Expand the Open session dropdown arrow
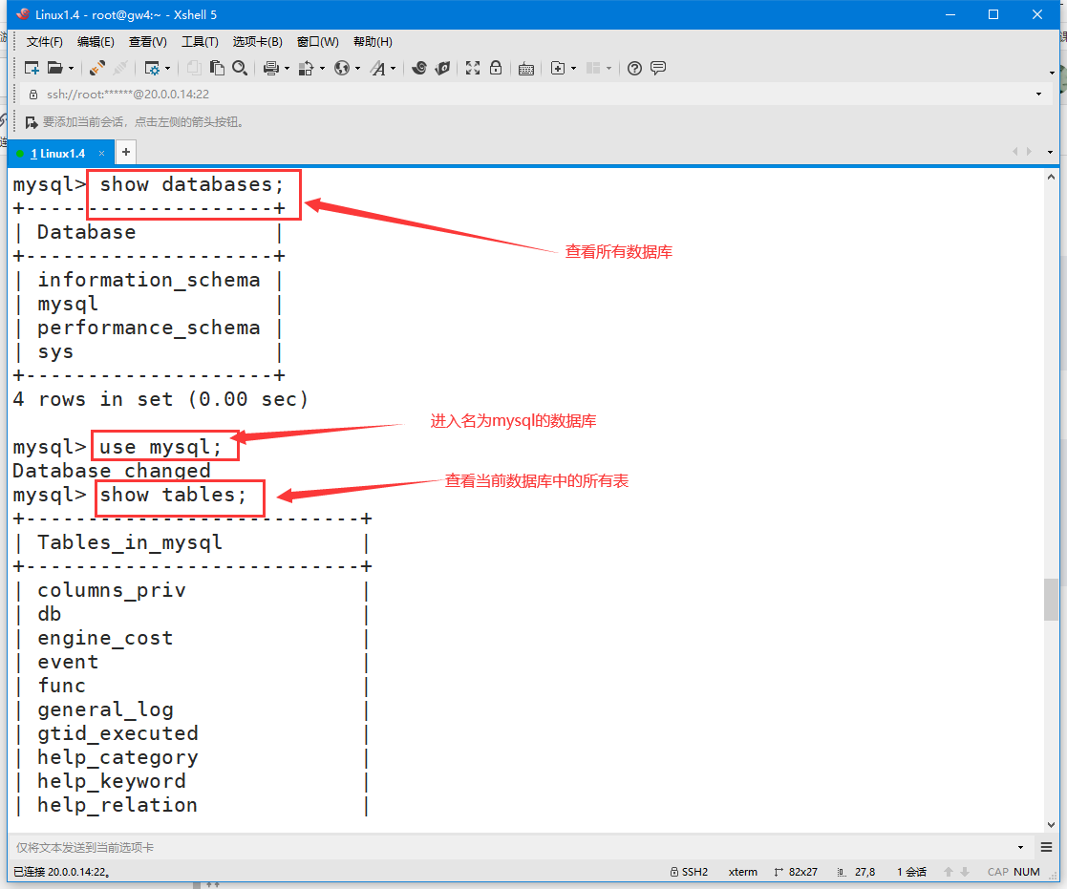This screenshot has width=1067, height=889. (x=71, y=69)
